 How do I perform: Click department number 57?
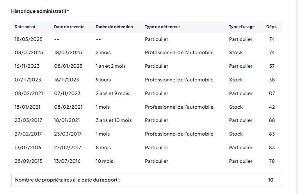tap(272, 66)
